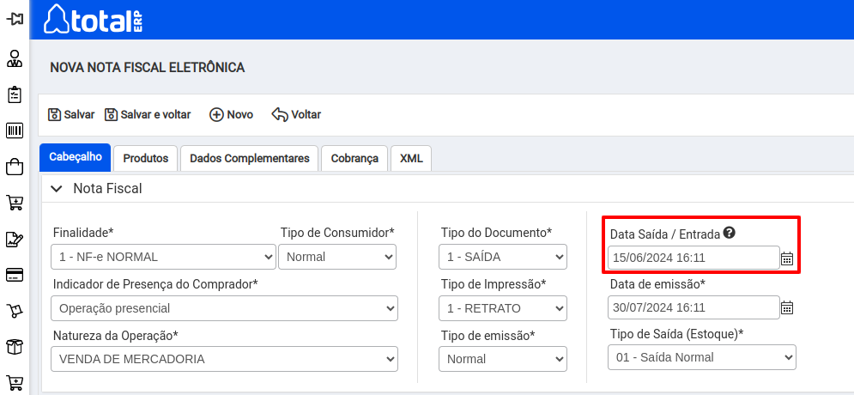Click the Data Saída / Entrada date field
This screenshot has height=395, width=854.
[x=693, y=258]
